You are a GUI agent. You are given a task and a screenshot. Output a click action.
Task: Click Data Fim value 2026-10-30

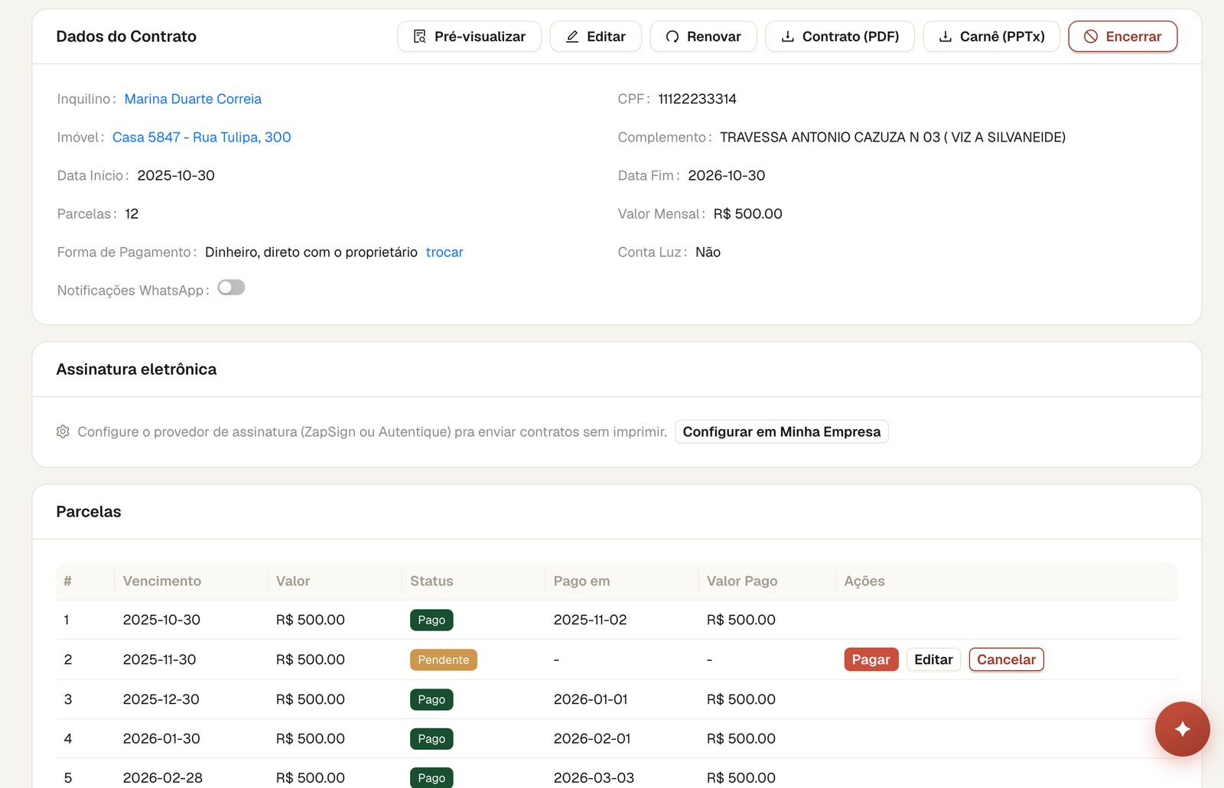click(x=727, y=175)
